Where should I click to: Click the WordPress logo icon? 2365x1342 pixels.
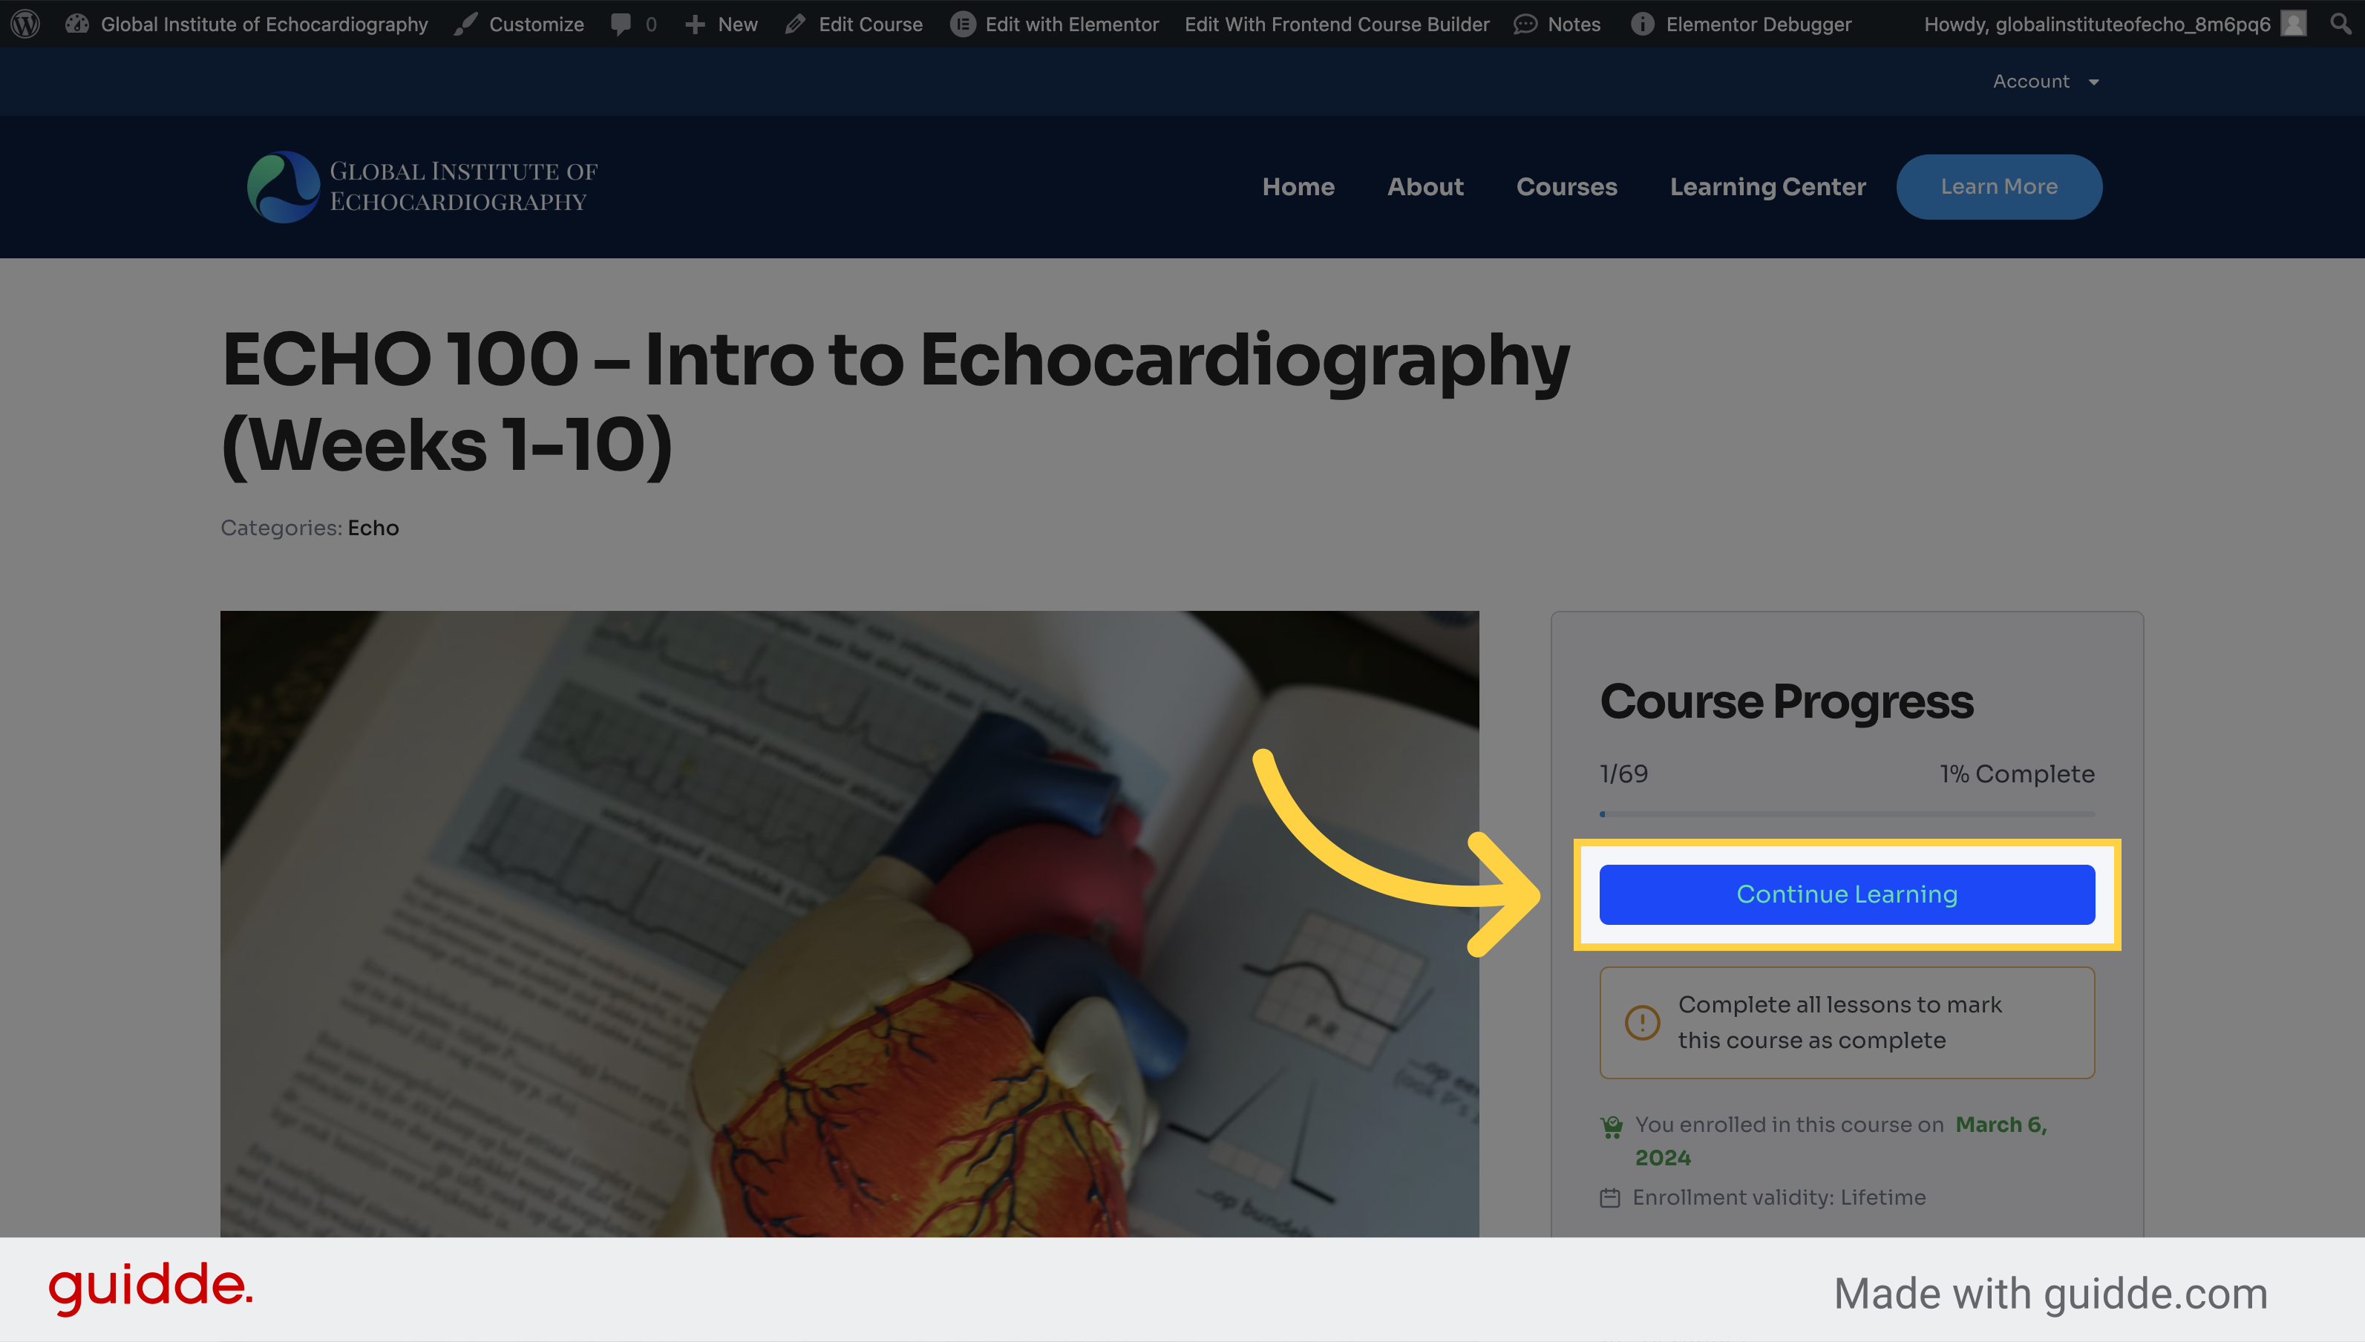26,23
